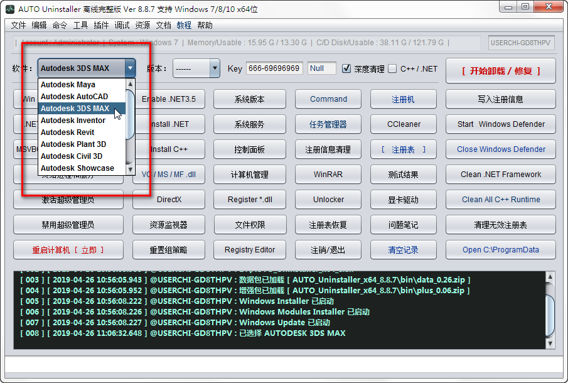Open 资源监视器 button

[169, 225]
